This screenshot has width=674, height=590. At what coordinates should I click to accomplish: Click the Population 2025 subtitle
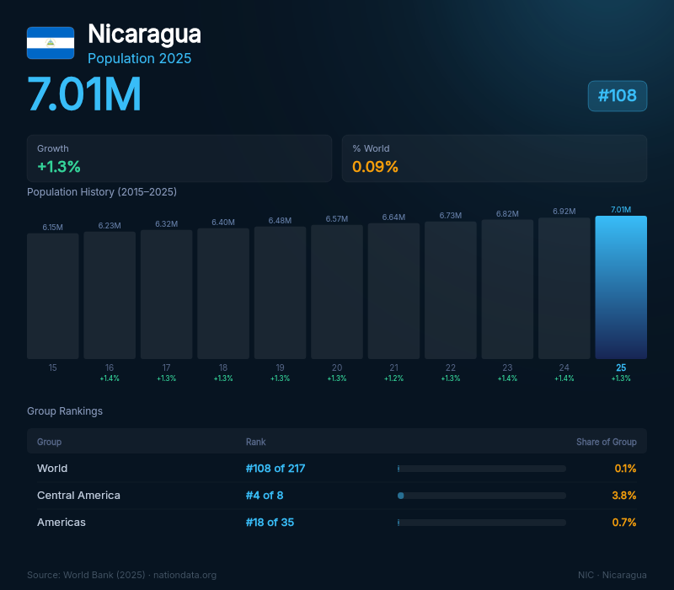pyautogui.click(x=139, y=58)
